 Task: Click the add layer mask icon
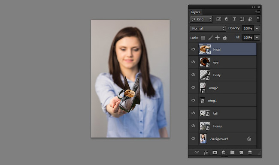215,153
